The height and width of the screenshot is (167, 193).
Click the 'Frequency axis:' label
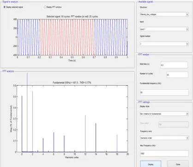tap(146, 131)
